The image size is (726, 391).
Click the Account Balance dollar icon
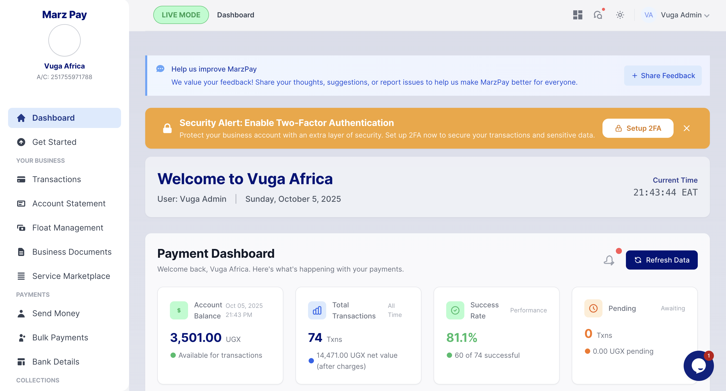pyautogui.click(x=179, y=310)
